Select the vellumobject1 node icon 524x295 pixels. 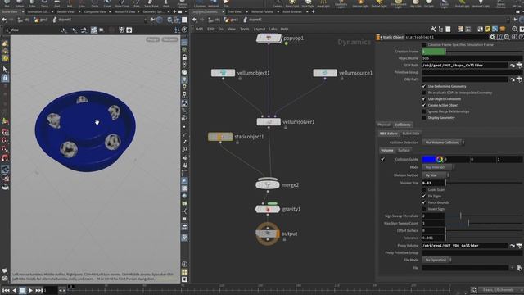[x=223, y=73]
